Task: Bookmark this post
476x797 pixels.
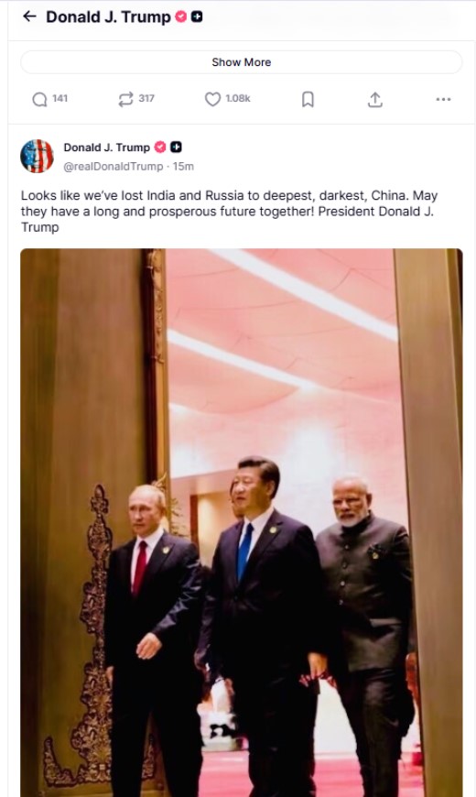Action: click(308, 99)
